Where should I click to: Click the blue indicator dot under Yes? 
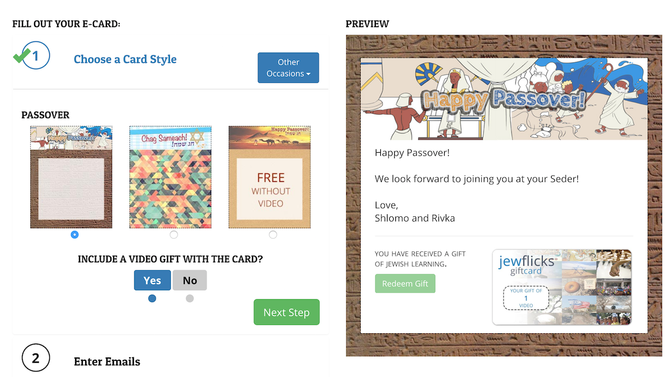point(152,299)
